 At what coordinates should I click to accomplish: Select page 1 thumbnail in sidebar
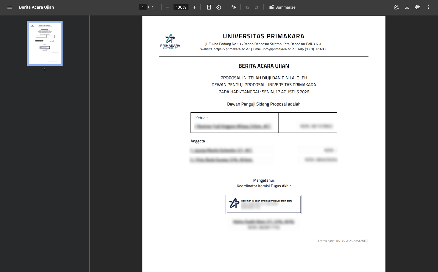pyautogui.click(x=45, y=43)
